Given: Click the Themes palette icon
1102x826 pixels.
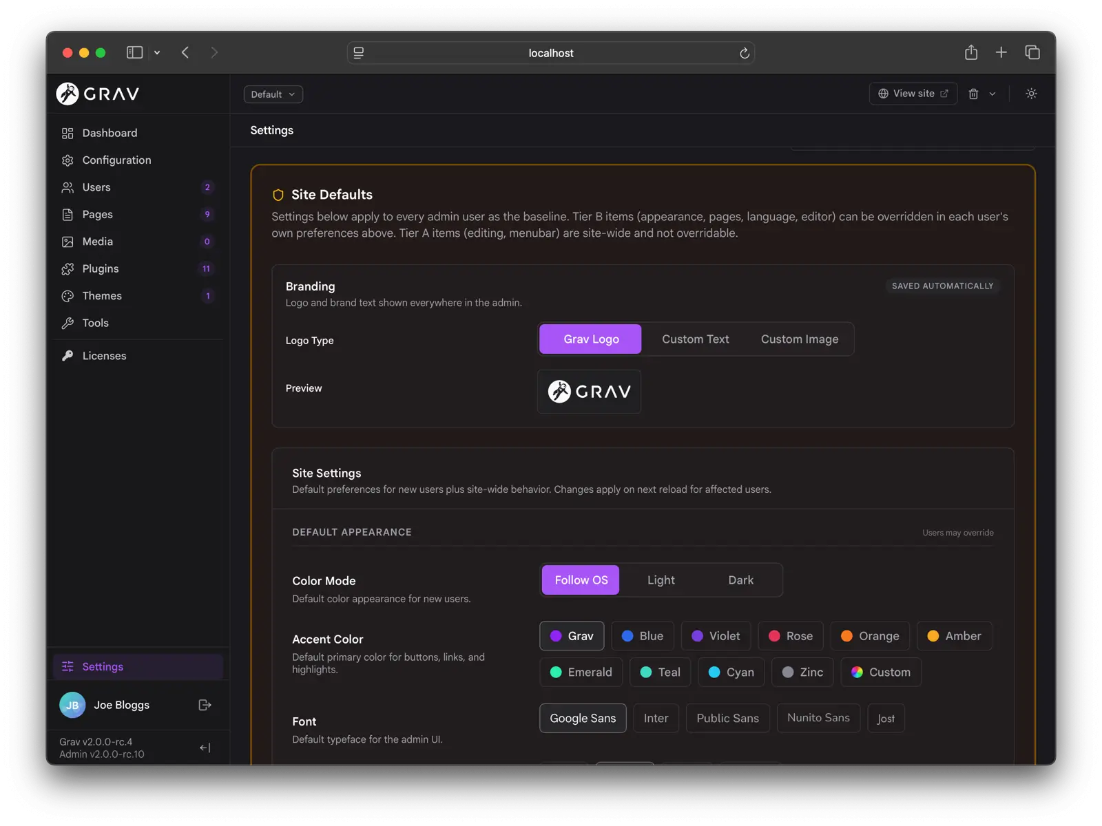Looking at the screenshot, I should tap(67, 296).
